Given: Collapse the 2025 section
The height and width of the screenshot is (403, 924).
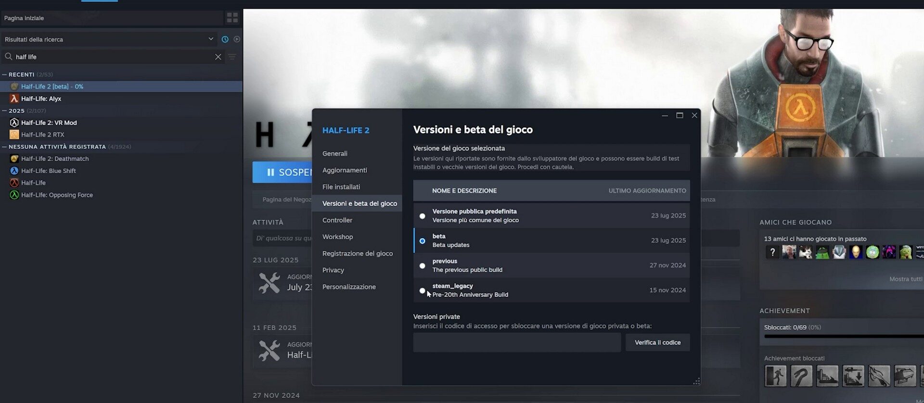Looking at the screenshot, I should click(x=4, y=111).
